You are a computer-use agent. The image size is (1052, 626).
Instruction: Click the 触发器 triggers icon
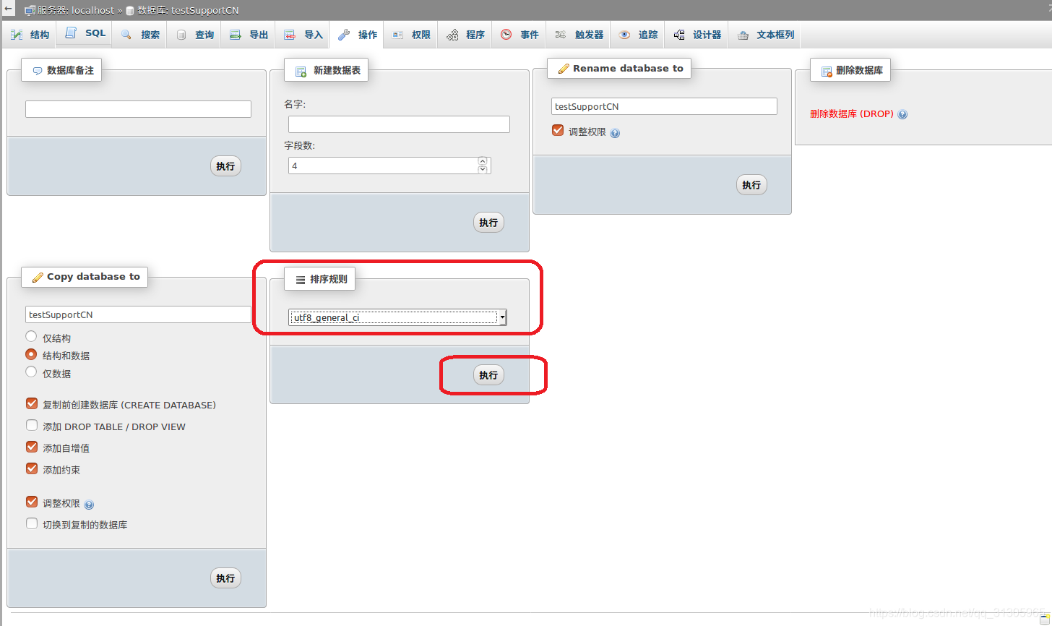point(561,35)
